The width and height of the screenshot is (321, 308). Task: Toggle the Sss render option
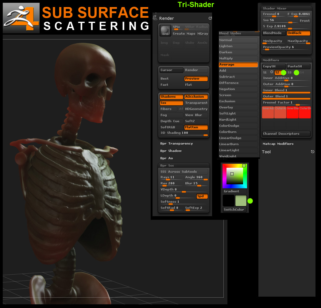(x=171, y=103)
